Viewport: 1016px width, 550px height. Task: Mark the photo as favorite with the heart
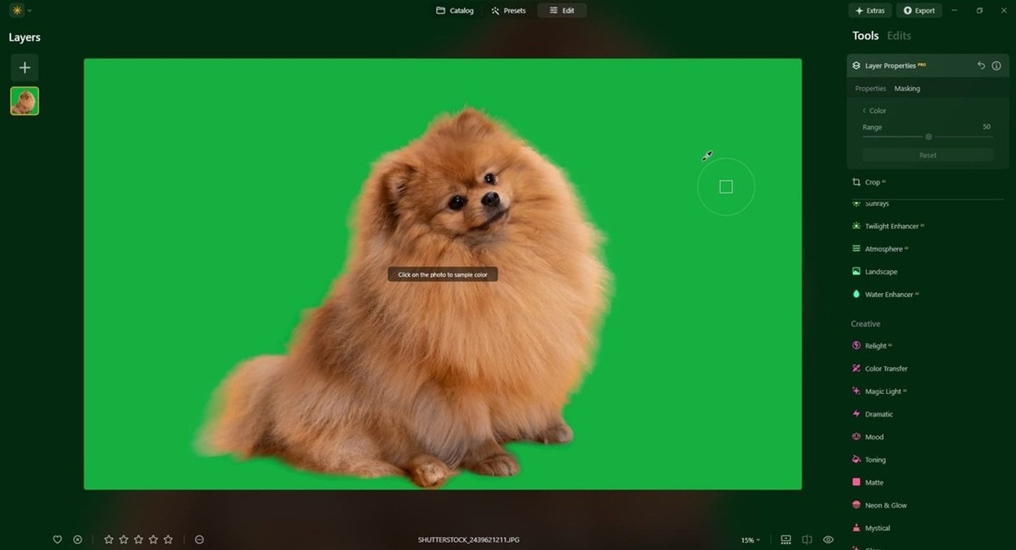[58, 539]
